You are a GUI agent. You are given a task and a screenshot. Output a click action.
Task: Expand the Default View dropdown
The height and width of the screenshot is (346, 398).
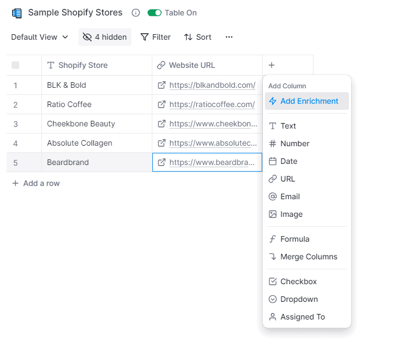click(40, 37)
